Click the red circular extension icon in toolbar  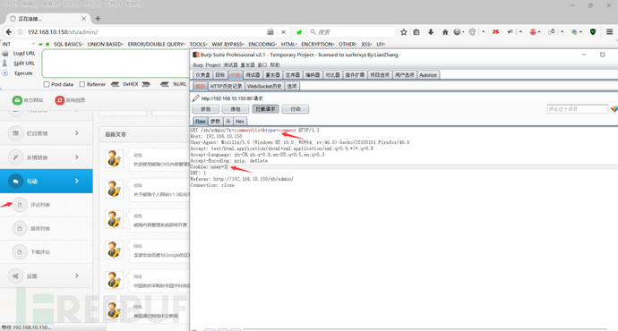click(x=533, y=32)
